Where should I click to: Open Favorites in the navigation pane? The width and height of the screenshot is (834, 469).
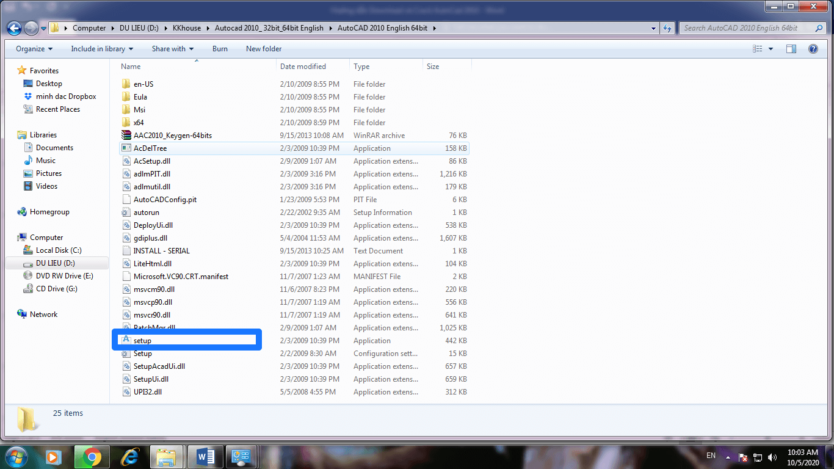tap(44, 71)
